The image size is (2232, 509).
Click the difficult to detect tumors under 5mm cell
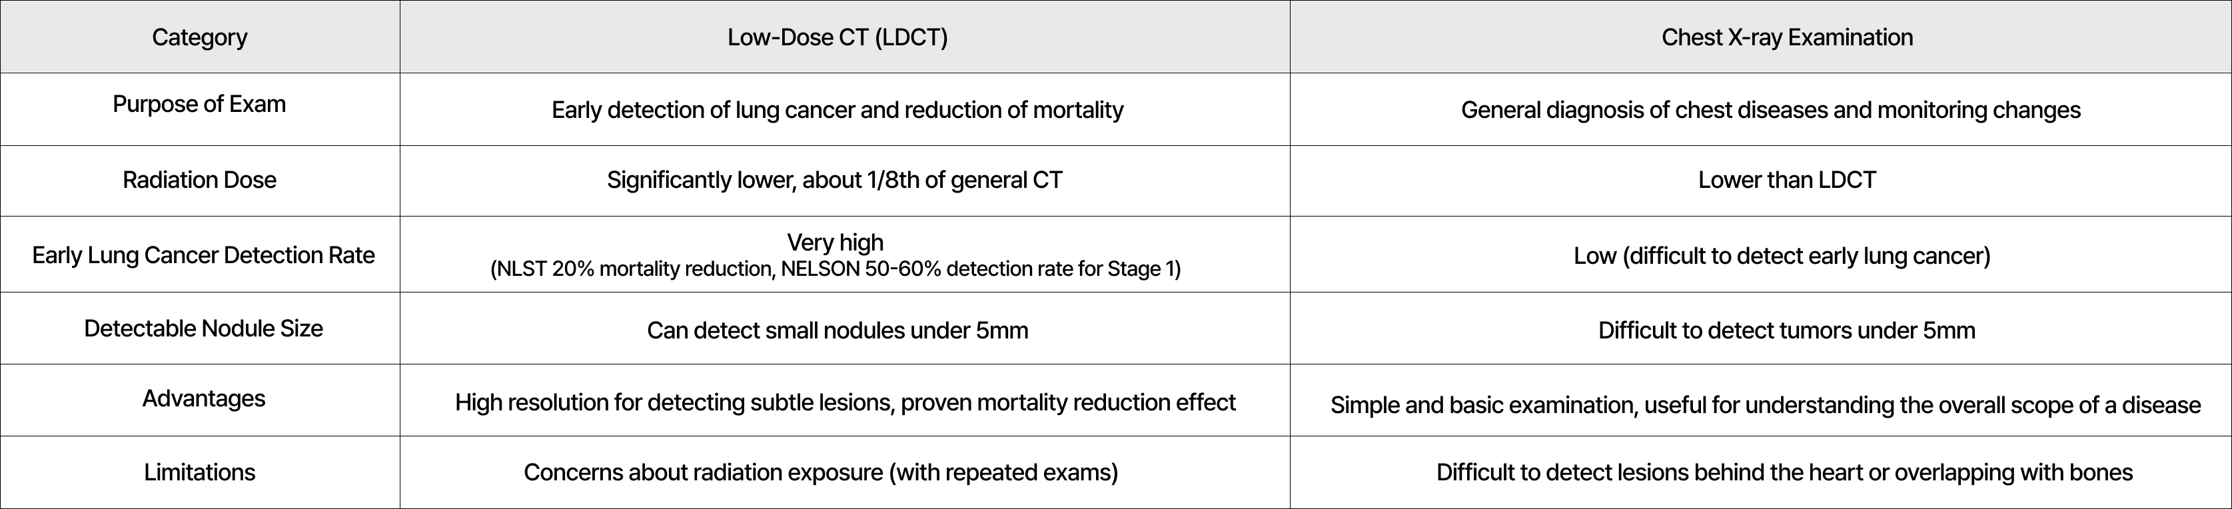[1787, 330]
